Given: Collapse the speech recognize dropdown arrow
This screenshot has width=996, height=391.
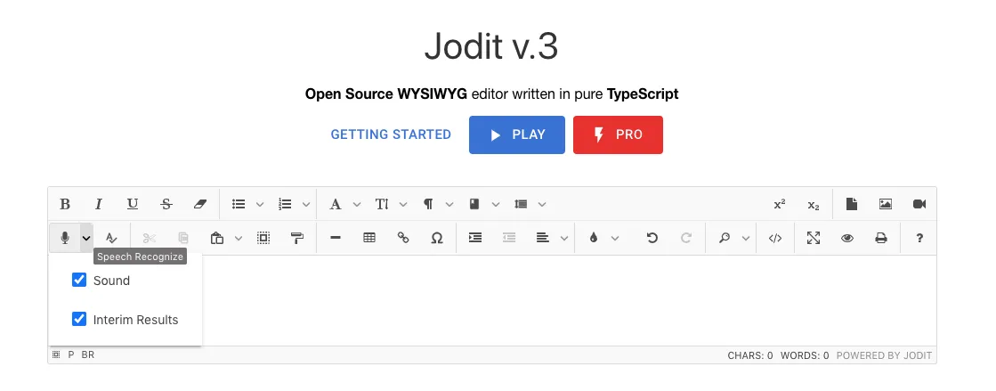Looking at the screenshot, I should tap(86, 238).
